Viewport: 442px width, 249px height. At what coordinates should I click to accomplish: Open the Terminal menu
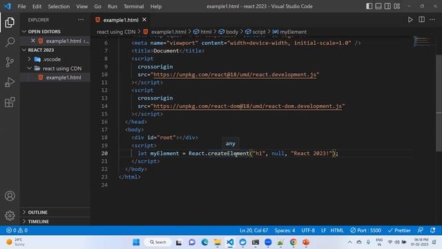click(133, 6)
